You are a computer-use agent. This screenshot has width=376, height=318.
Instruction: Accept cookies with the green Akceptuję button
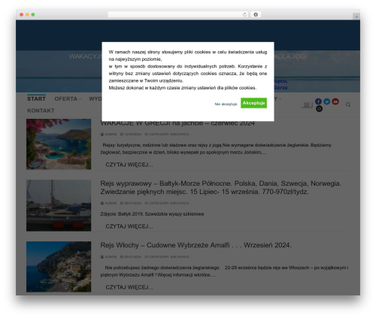pyautogui.click(x=253, y=103)
